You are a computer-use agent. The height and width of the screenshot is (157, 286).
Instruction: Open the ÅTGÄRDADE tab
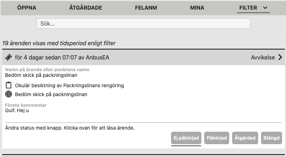click(86, 7)
